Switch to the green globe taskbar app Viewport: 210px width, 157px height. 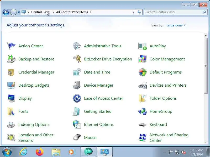tap(88, 152)
